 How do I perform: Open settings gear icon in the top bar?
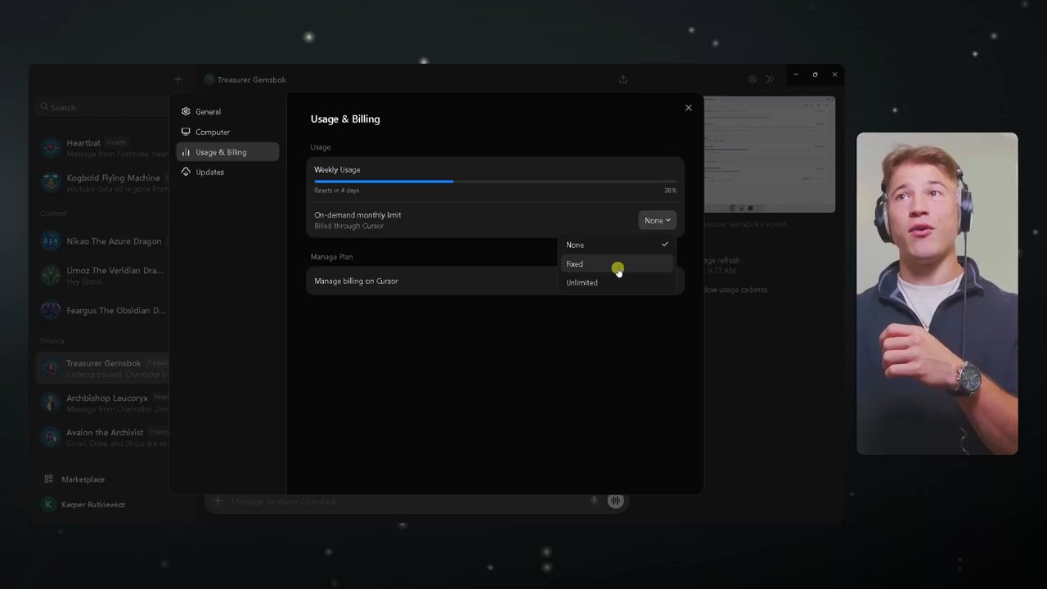pos(753,79)
